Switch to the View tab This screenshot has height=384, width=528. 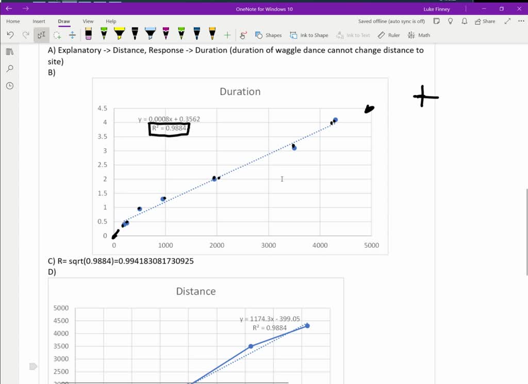pyautogui.click(x=88, y=21)
